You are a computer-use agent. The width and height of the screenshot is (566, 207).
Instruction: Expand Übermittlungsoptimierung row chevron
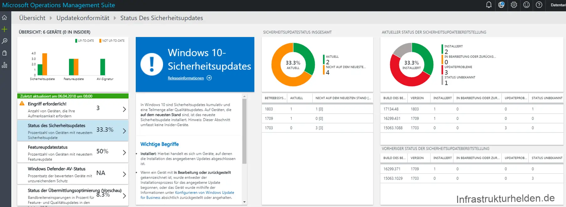pyautogui.click(x=124, y=196)
